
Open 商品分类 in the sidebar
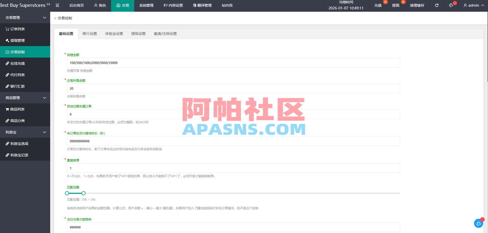pyautogui.click(x=25, y=121)
